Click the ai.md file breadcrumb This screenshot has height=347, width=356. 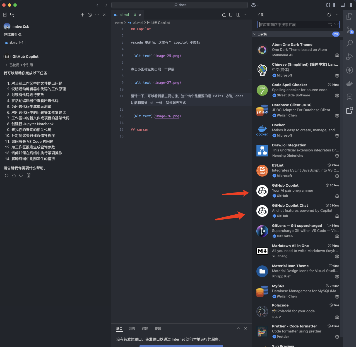135,23
